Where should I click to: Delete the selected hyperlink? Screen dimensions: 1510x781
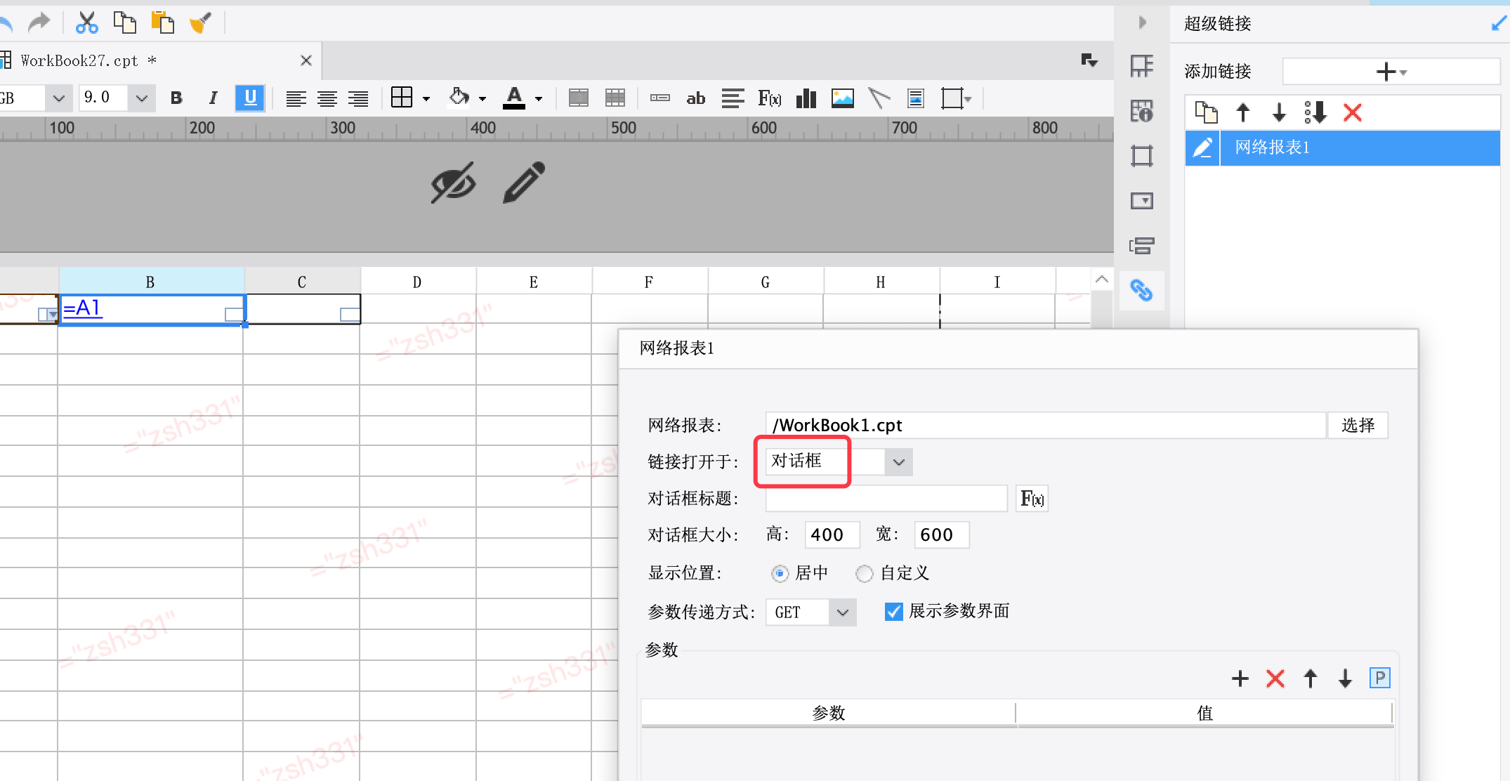[1352, 112]
